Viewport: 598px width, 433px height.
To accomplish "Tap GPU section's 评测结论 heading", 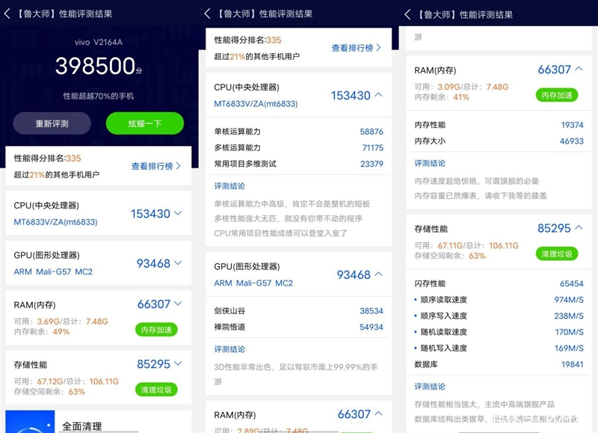I will (229, 349).
